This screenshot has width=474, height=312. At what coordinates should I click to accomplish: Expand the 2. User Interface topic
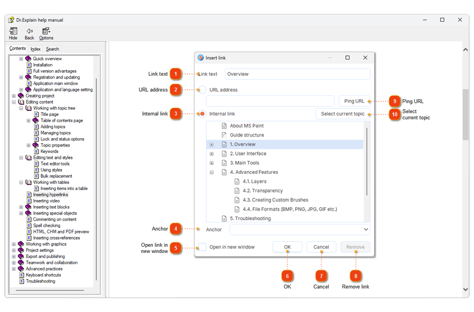(x=211, y=154)
